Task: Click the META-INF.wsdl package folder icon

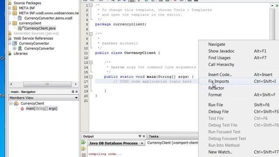Action: [x=15, y=13]
